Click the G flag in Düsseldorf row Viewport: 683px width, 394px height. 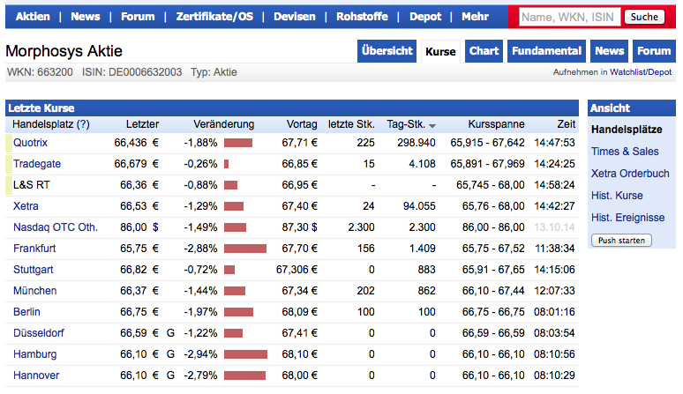coord(170,333)
